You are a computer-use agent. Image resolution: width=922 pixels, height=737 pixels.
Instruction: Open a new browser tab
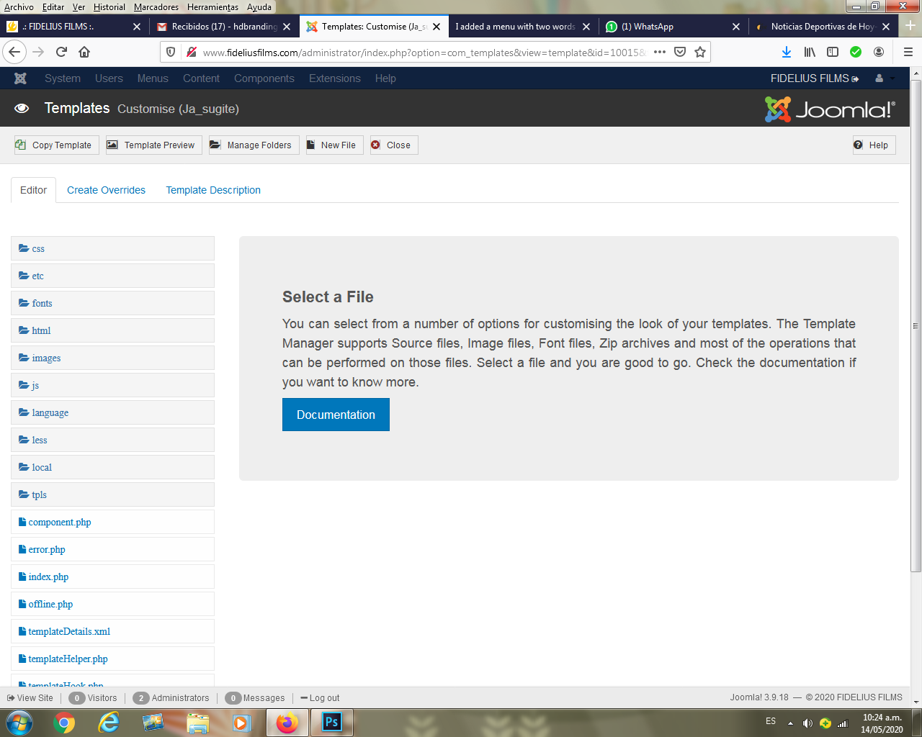[910, 26]
